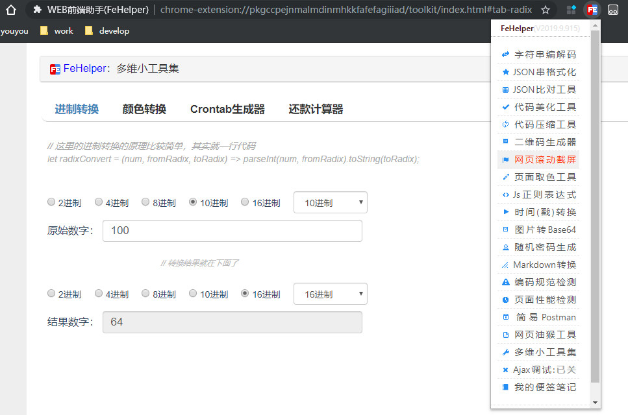Select result 10进制 radio button

(x=193, y=294)
